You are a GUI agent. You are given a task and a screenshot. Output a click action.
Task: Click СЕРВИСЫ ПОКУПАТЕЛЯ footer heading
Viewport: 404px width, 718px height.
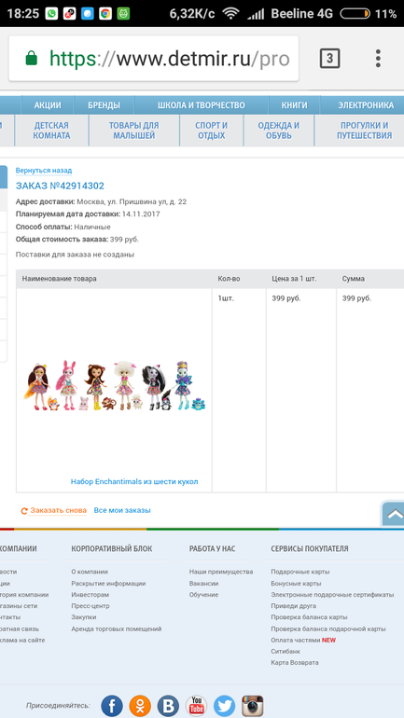[310, 548]
